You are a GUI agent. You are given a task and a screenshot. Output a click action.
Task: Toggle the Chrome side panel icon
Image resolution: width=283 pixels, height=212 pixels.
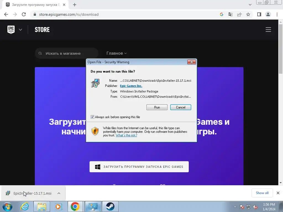[259, 14]
